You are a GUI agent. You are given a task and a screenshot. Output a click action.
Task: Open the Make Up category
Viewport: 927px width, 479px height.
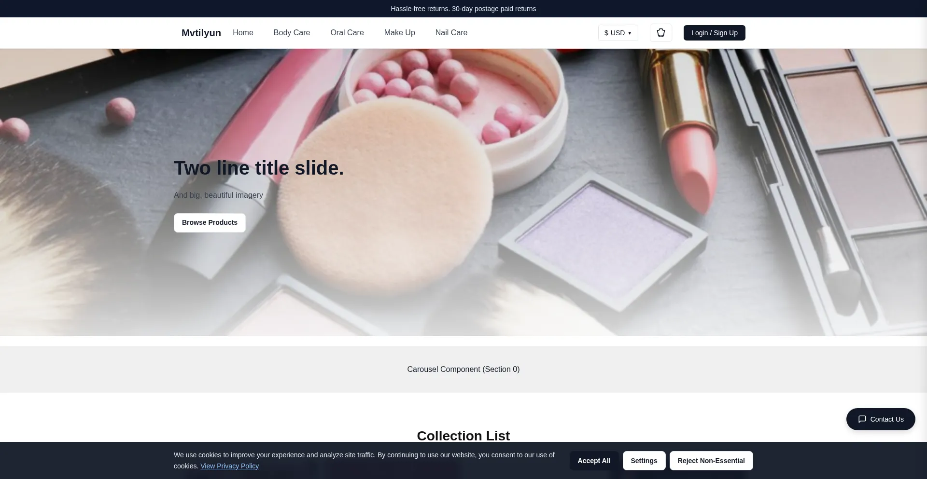click(399, 32)
